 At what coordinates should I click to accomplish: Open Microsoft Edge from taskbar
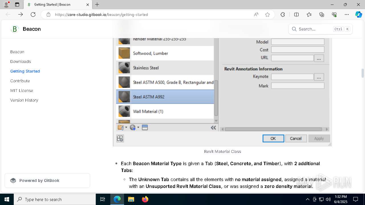(117, 199)
